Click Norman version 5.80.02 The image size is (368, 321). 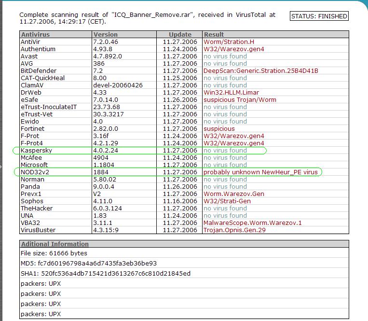(105, 180)
